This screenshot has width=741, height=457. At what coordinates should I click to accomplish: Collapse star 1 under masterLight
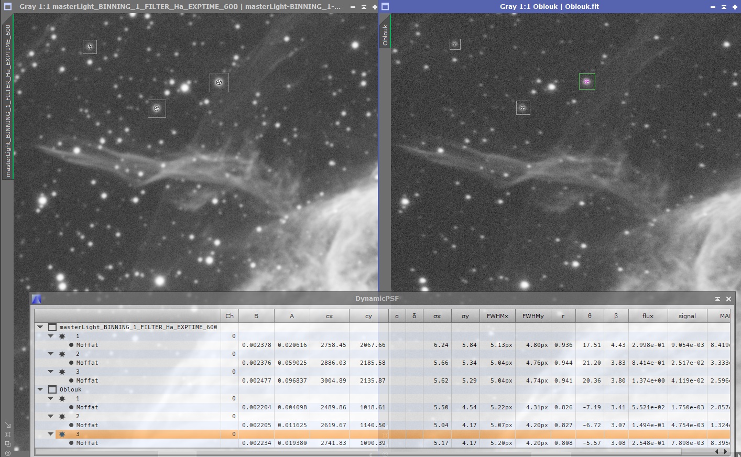(51, 336)
